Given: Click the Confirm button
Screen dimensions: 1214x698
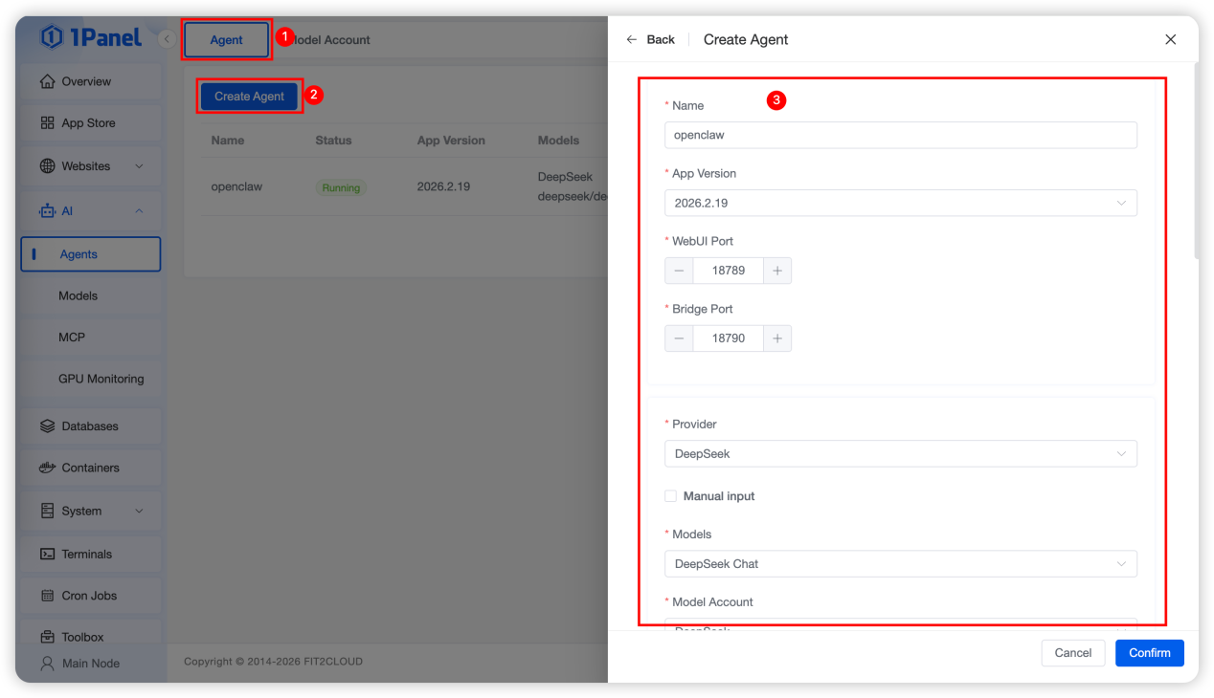Looking at the screenshot, I should 1149,653.
